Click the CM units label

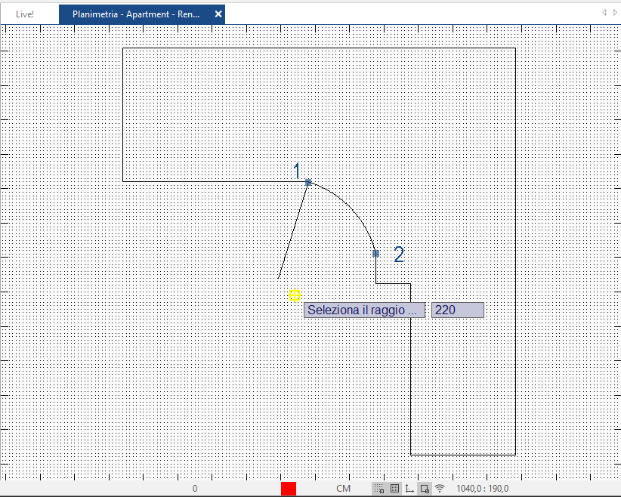pyautogui.click(x=343, y=488)
